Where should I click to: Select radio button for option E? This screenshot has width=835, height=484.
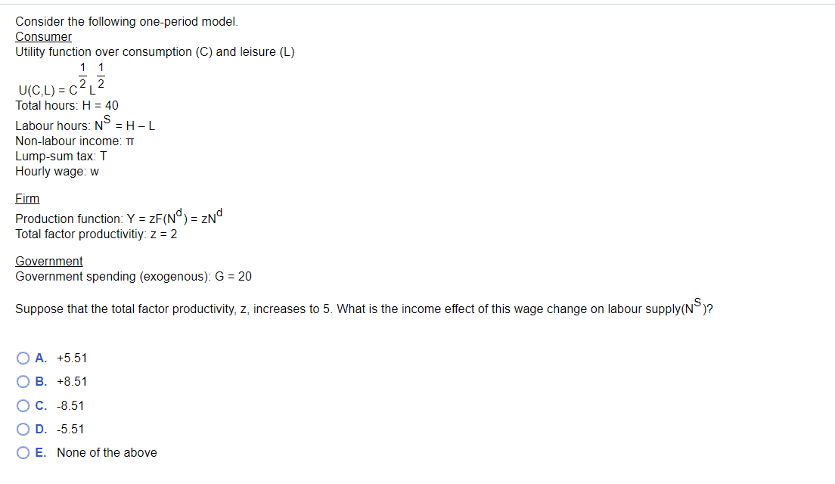pyautogui.click(x=23, y=452)
